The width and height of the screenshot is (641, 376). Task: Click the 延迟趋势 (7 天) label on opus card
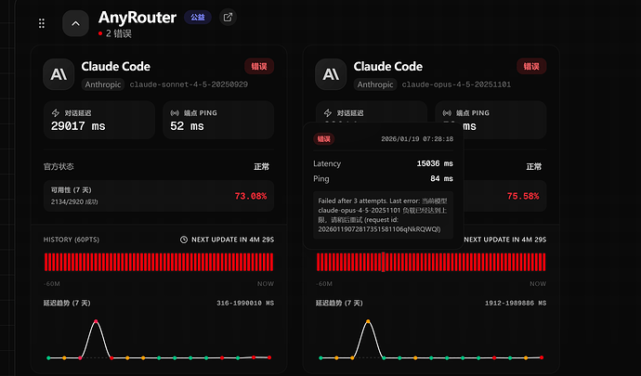(339, 303)
